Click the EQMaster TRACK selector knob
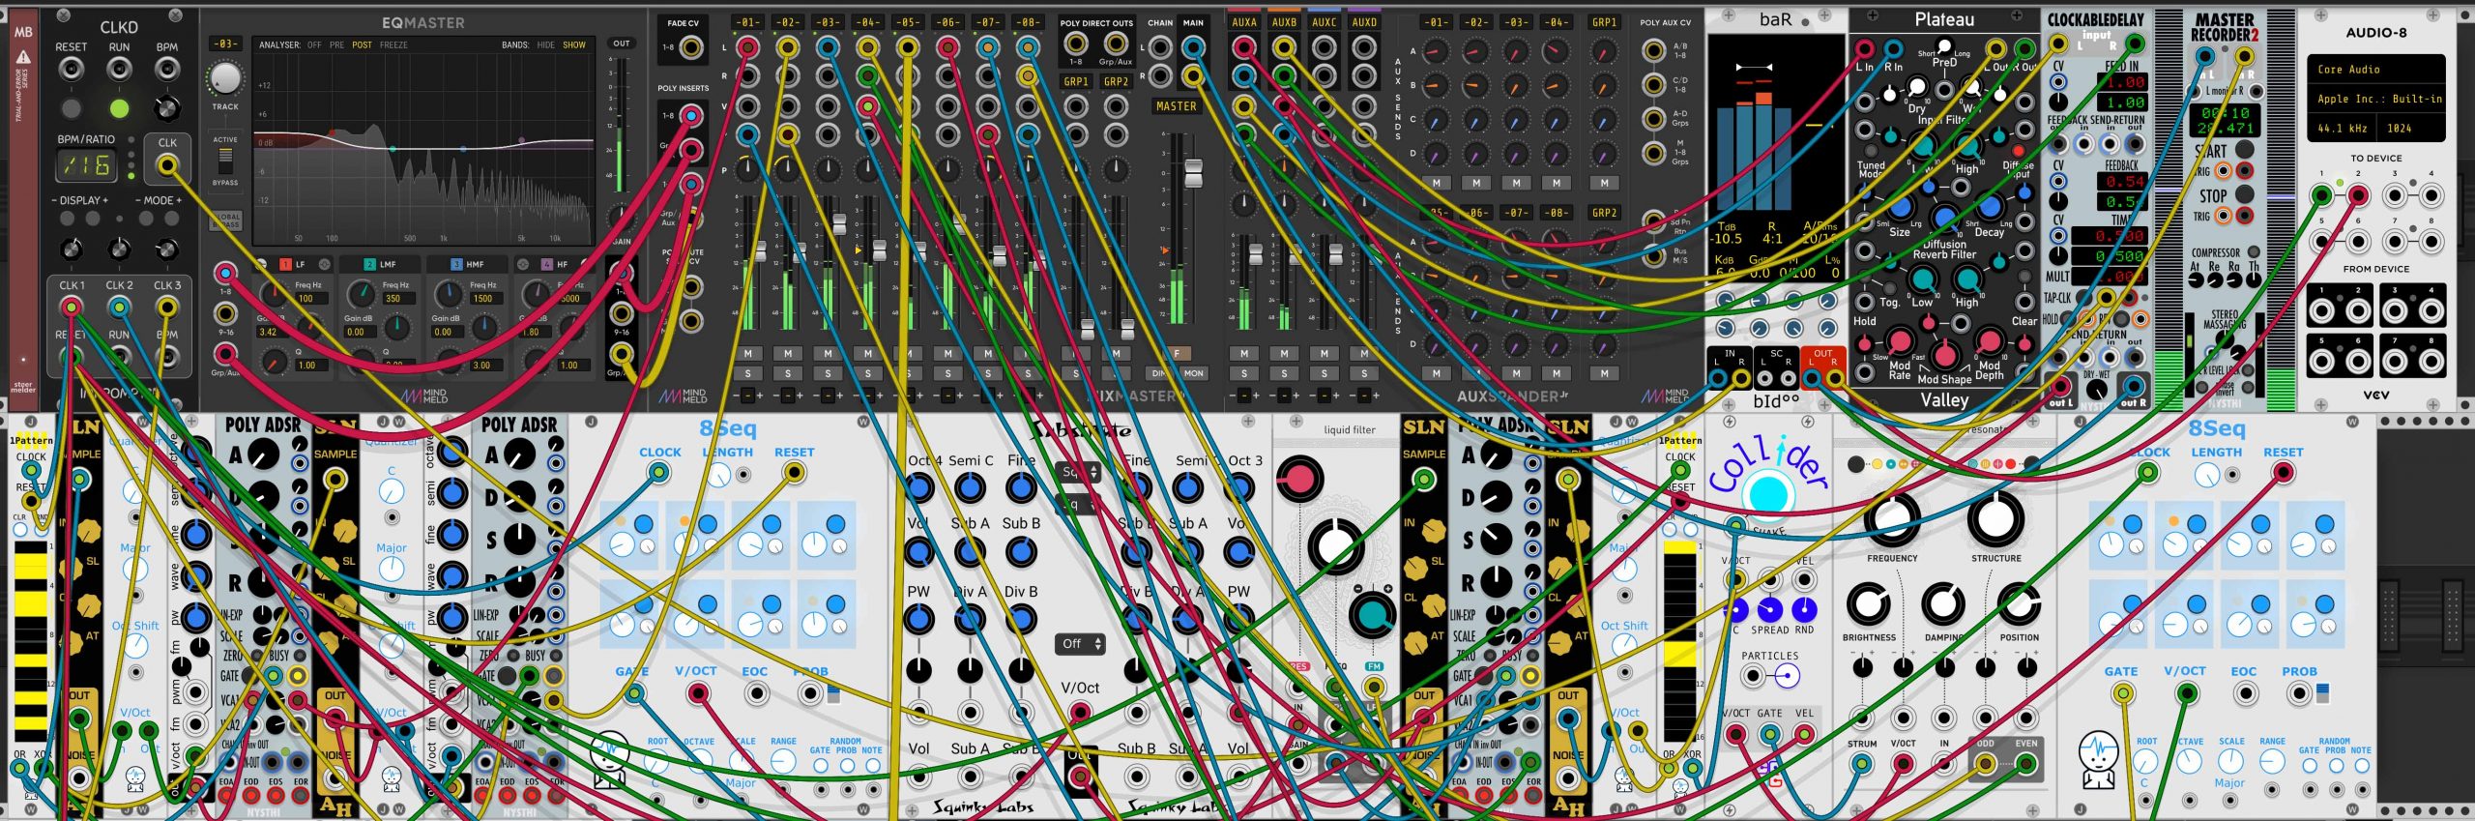This screenshot has height=821, width=2475. 225,78
